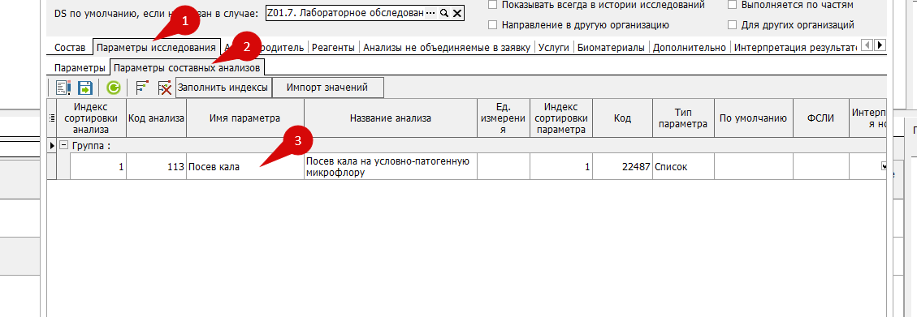Go to the Услуги tab
This screenshot has height=317, width=917.
554,48
